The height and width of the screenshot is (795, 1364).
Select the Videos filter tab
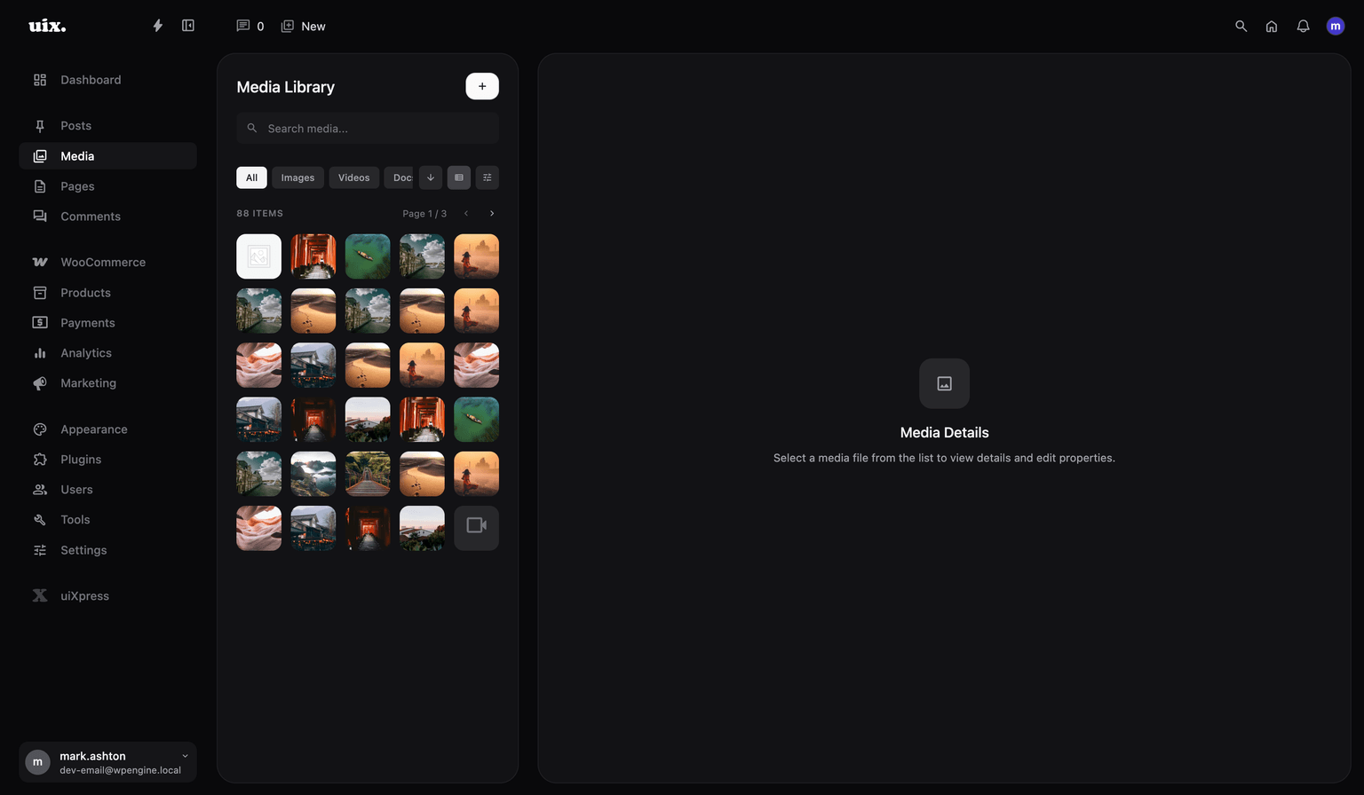353,177
